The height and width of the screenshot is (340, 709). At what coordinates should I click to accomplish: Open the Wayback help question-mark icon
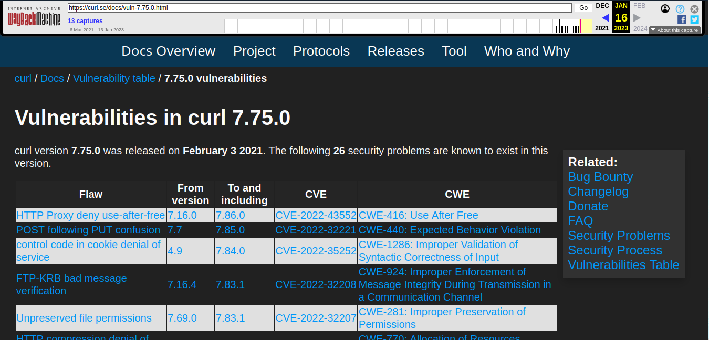tap(680, 9)
